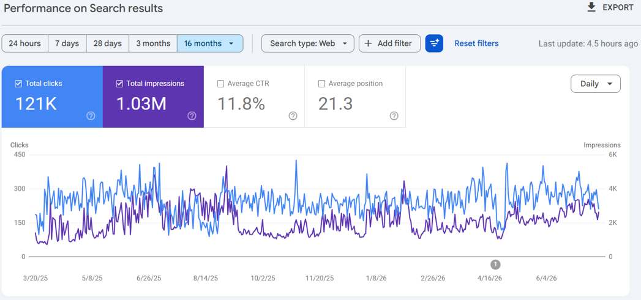This screenshot has height=300, width=641.
Task: Uncheck the Total impressions checkbox
Action: point(119,84)
